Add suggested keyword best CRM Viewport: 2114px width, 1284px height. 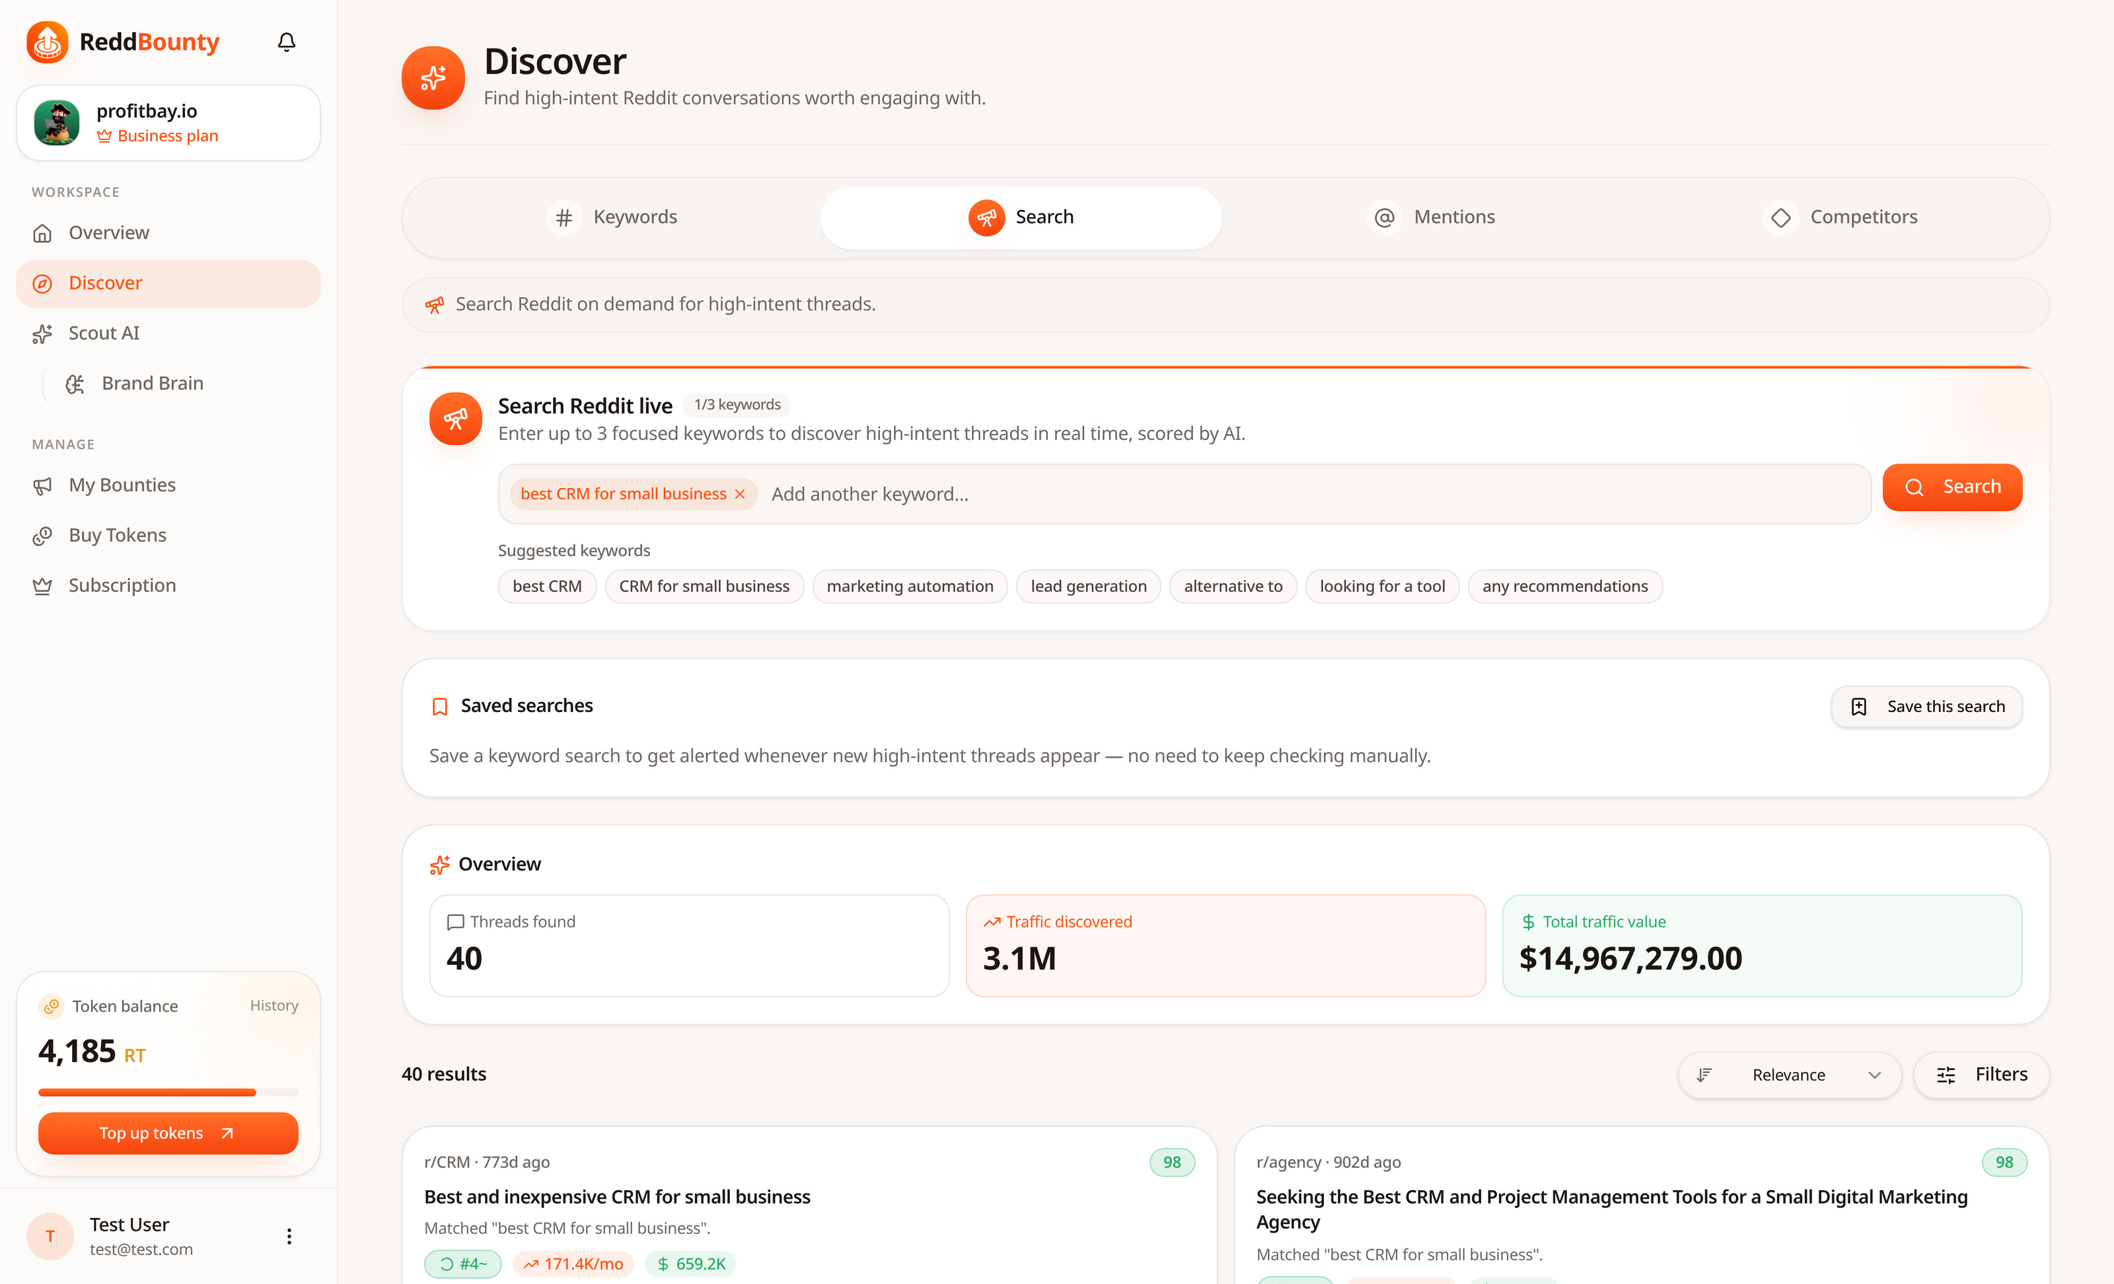click(548, 587)
